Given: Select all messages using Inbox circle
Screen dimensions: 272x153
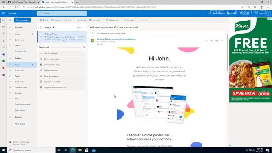Looking at the screenshot, I should click(41, 27).
